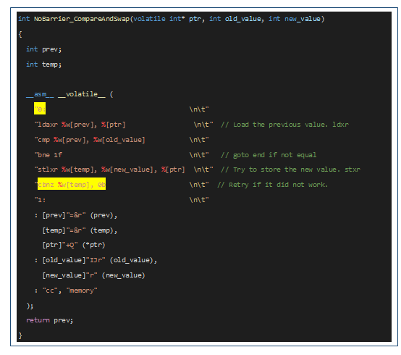Click the "1:" label line
The height and width of the screenshot is (355, 401).
pos(40,200)
